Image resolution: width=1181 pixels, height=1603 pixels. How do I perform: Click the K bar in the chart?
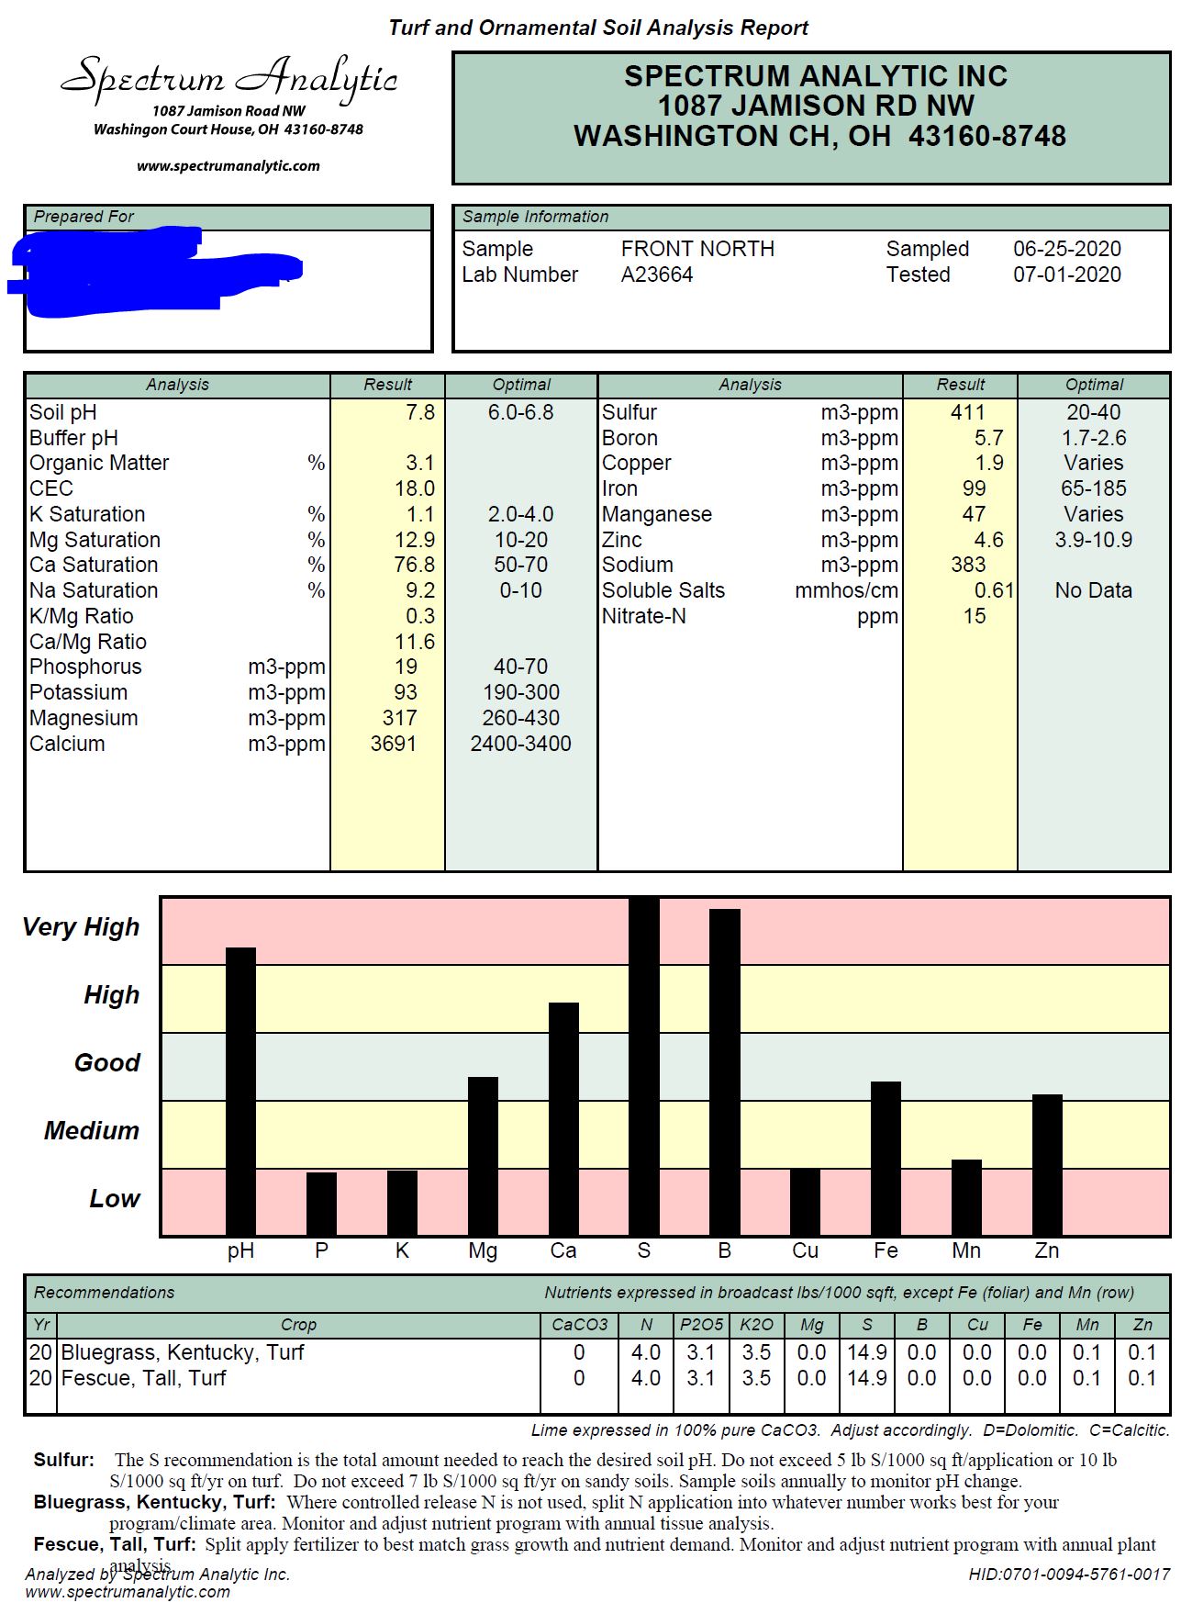point(402,1203)
